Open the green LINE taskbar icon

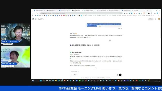(x=80, y=81)
